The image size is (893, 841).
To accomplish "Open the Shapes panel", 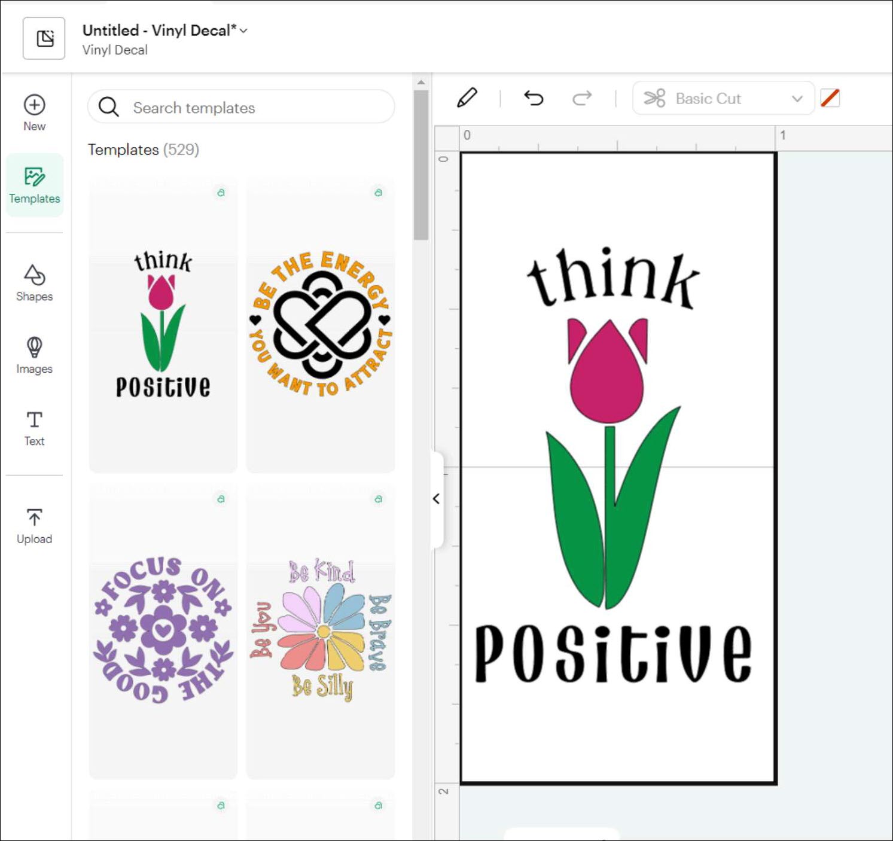I will point(34,281).
